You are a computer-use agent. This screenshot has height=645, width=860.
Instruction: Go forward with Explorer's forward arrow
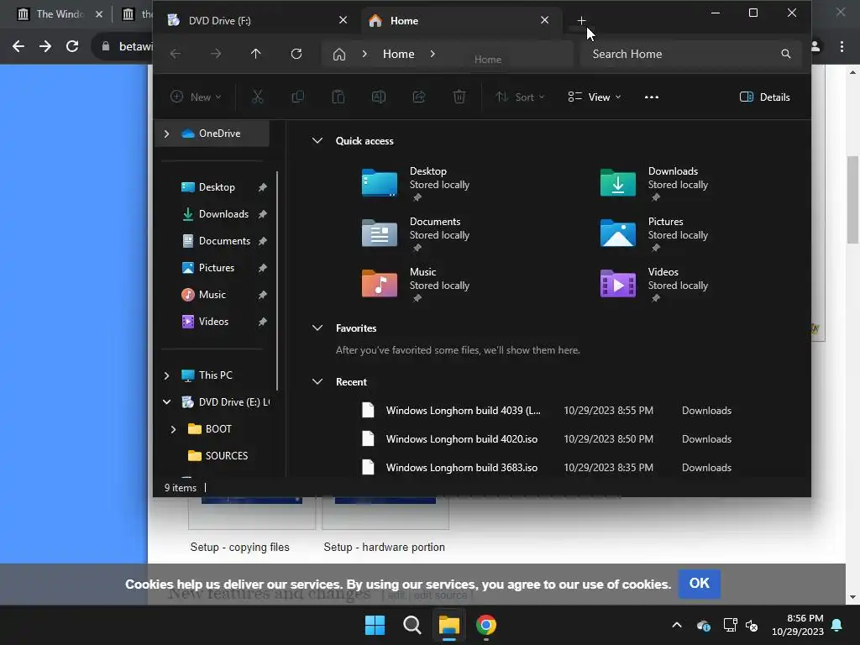(x=216, y=54)
